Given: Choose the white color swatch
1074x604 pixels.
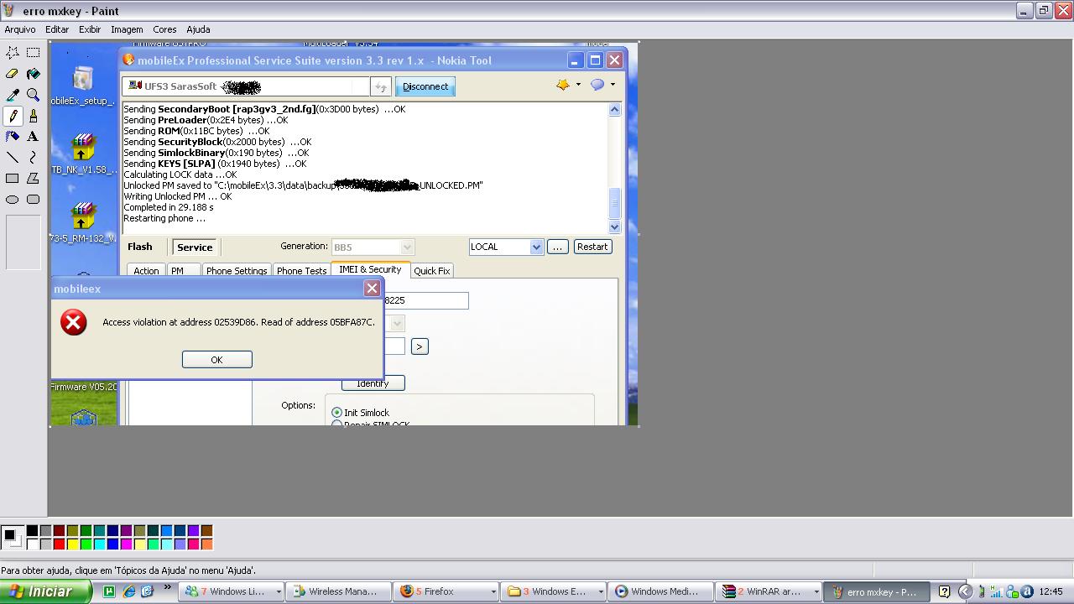Looking at the screenshot, I should pyautogui.click(x=32, y=544).
